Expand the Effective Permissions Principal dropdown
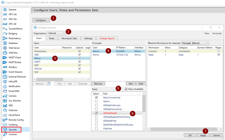Viewport: 225px width, 140px height. coord(195,43)
